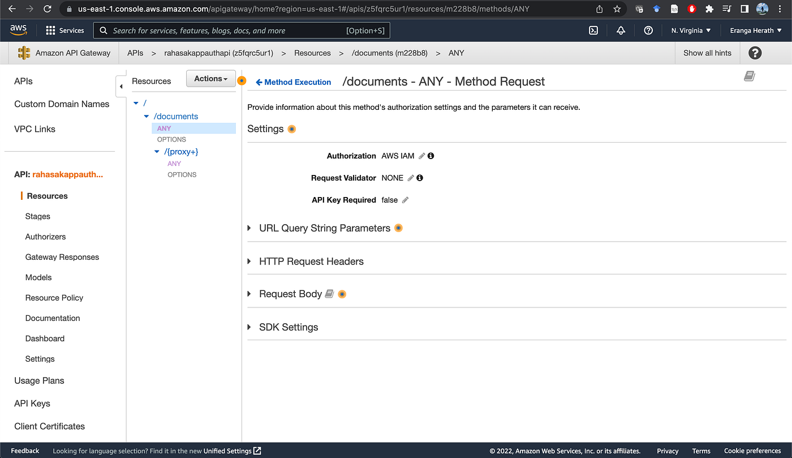Collapse the /documents tree node
Image resolution: width=792 pixels, height=458 pixels.
click(147, 117)
